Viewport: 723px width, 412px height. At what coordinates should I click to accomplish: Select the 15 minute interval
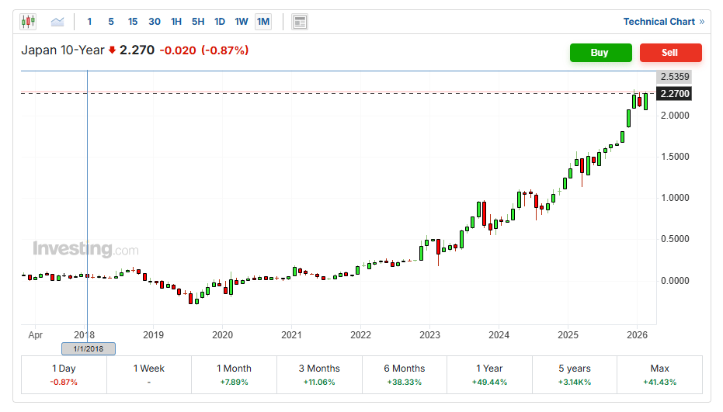(133, 22)
